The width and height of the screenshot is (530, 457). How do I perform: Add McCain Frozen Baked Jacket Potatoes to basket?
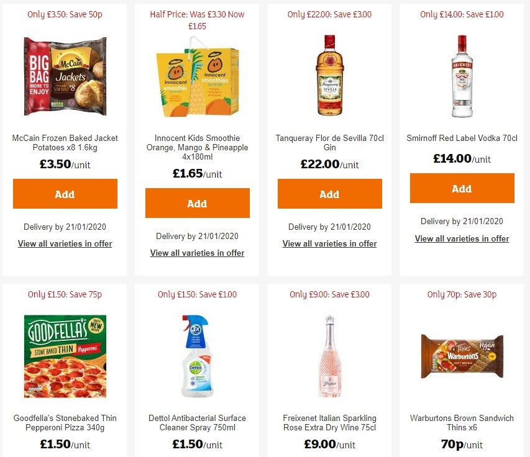65,193
